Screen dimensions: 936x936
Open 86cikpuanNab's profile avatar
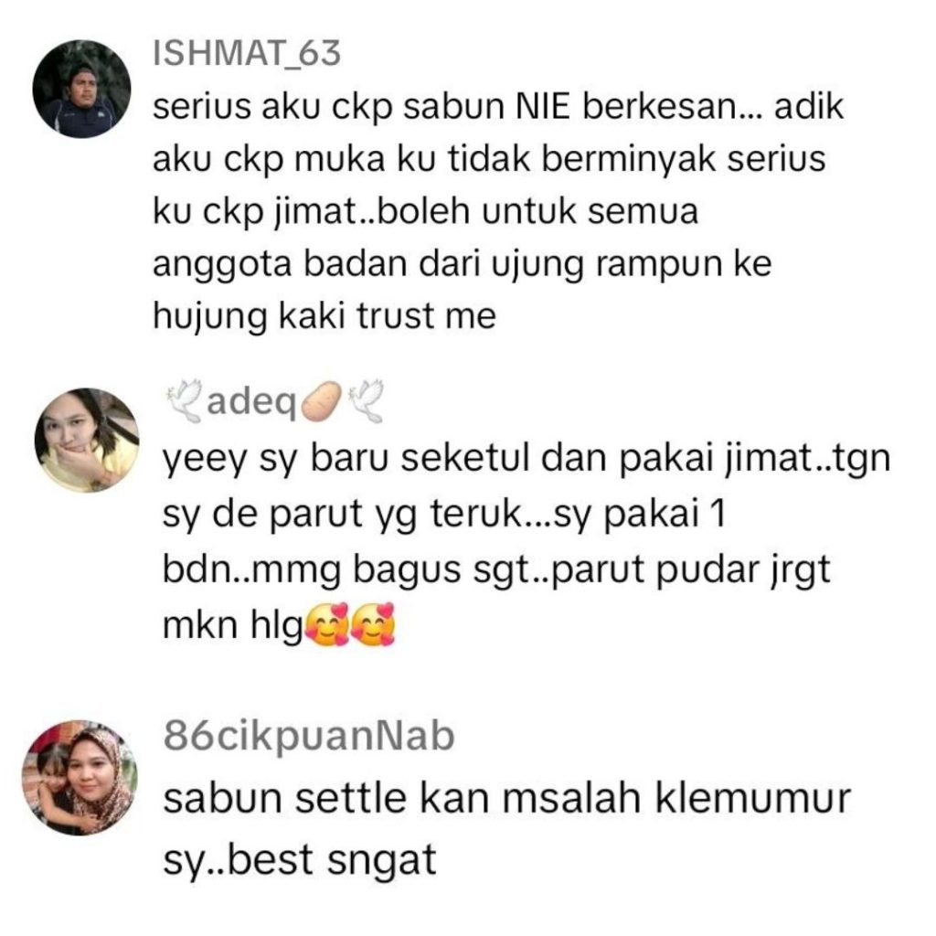80,777
